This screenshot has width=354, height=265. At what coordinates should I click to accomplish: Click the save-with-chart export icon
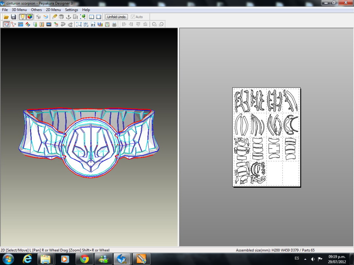pos(100,24)
